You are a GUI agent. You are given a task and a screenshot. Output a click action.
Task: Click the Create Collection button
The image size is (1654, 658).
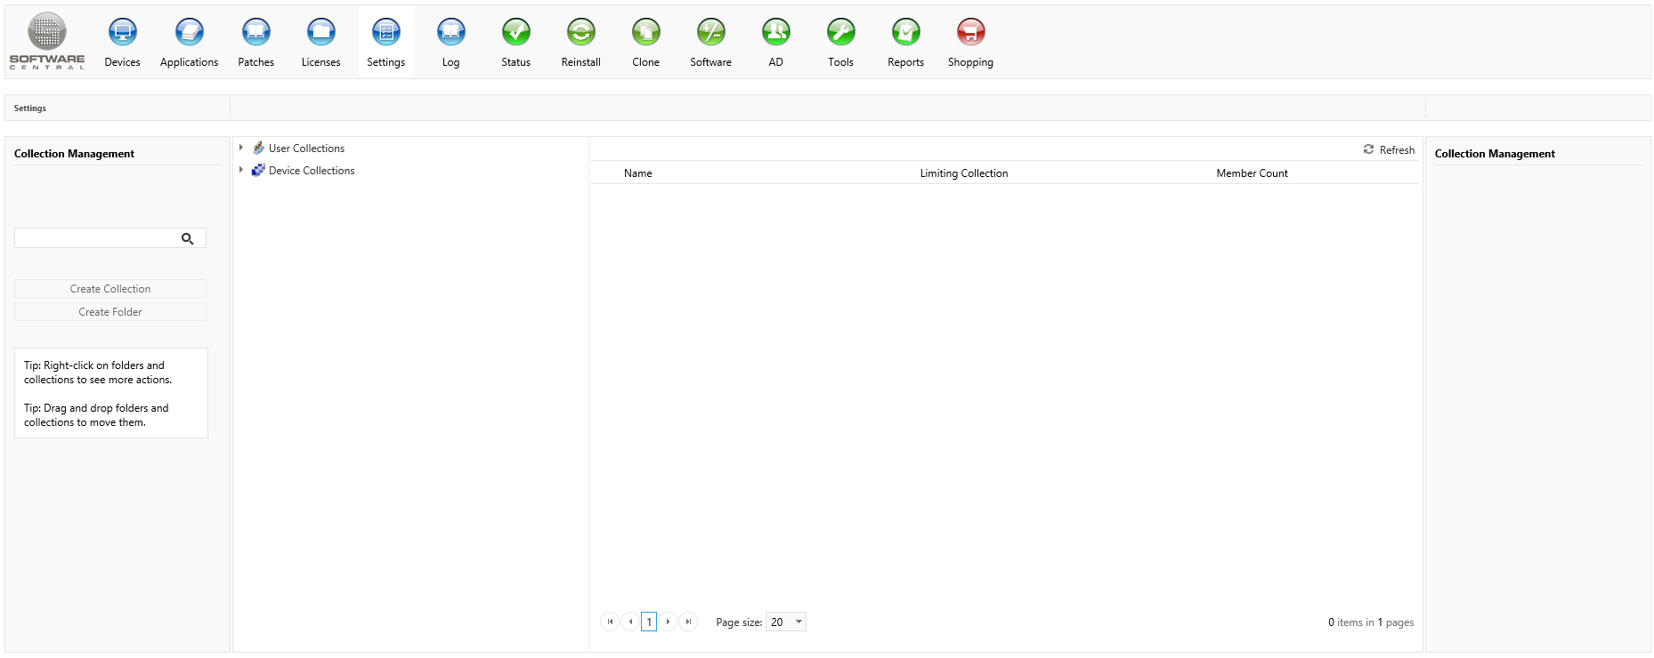(x=110, y=289)
